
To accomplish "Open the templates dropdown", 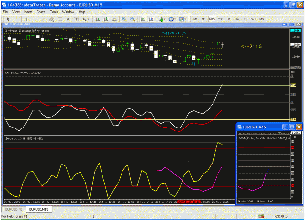I will pyautogui.click(x=183, y=19).
